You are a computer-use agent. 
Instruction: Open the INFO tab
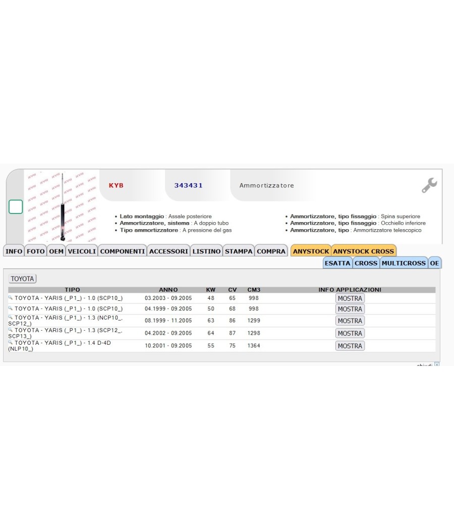coord(14,251)
